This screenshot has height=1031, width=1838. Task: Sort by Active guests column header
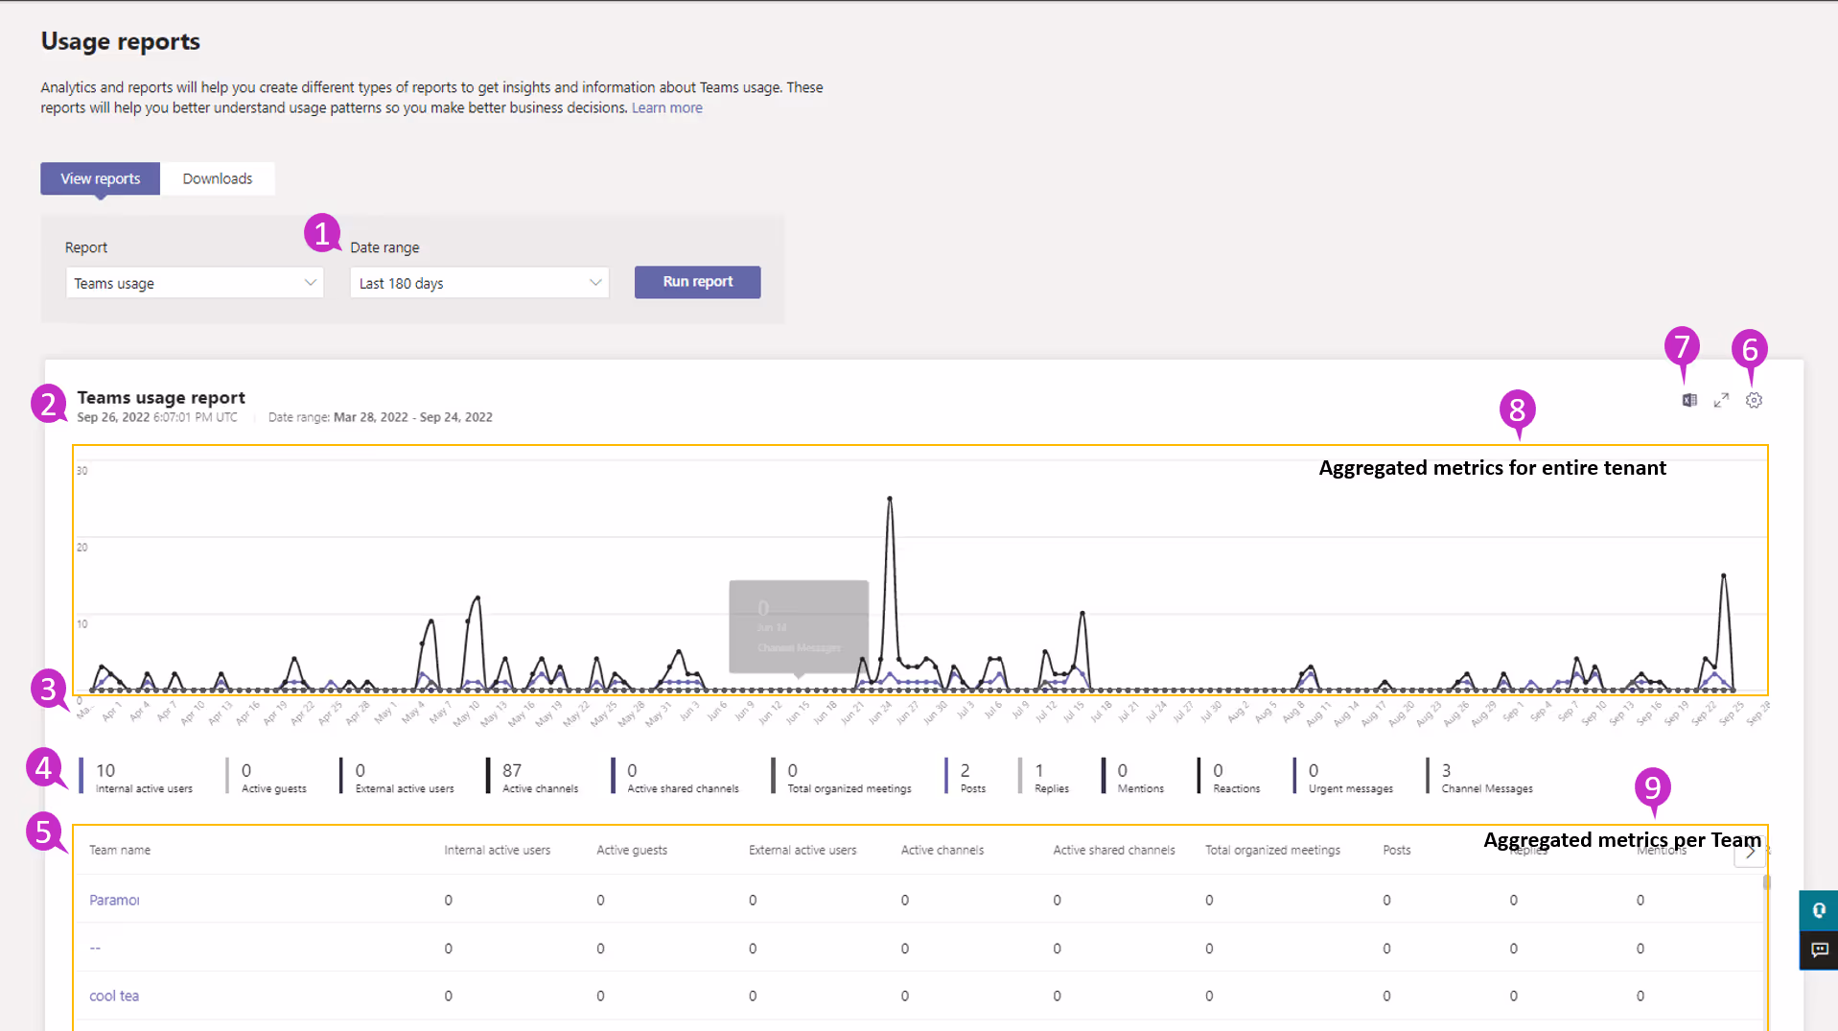pos(632,850)
